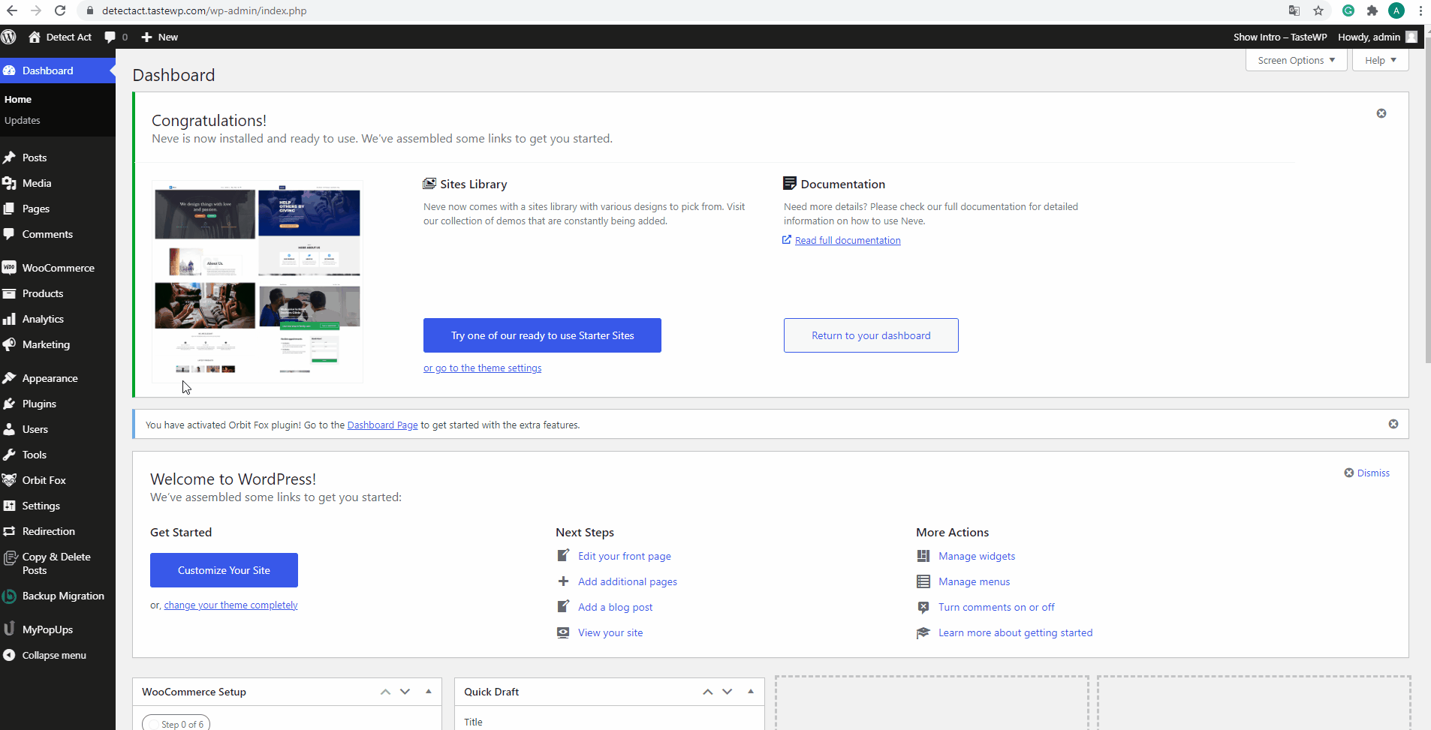Open the browser extensions puzzle icon
The width and height of the screenshot is (1431, 730).
click(x=1372, y=11)
